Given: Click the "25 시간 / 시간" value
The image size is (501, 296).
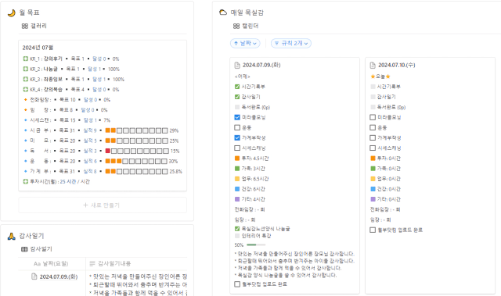Looking at the screenshot, I should coord(75,182).
